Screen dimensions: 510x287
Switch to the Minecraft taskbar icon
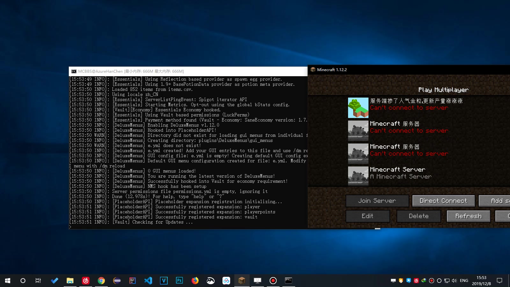coord(242,281)
